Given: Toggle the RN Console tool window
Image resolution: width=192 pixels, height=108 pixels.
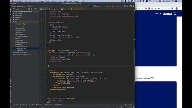Looking at the screenshot, I should point(49,105).
